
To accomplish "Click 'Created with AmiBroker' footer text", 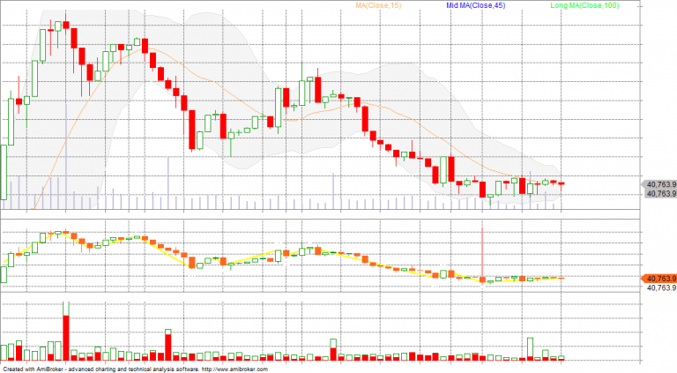I will tap(33, 369).
